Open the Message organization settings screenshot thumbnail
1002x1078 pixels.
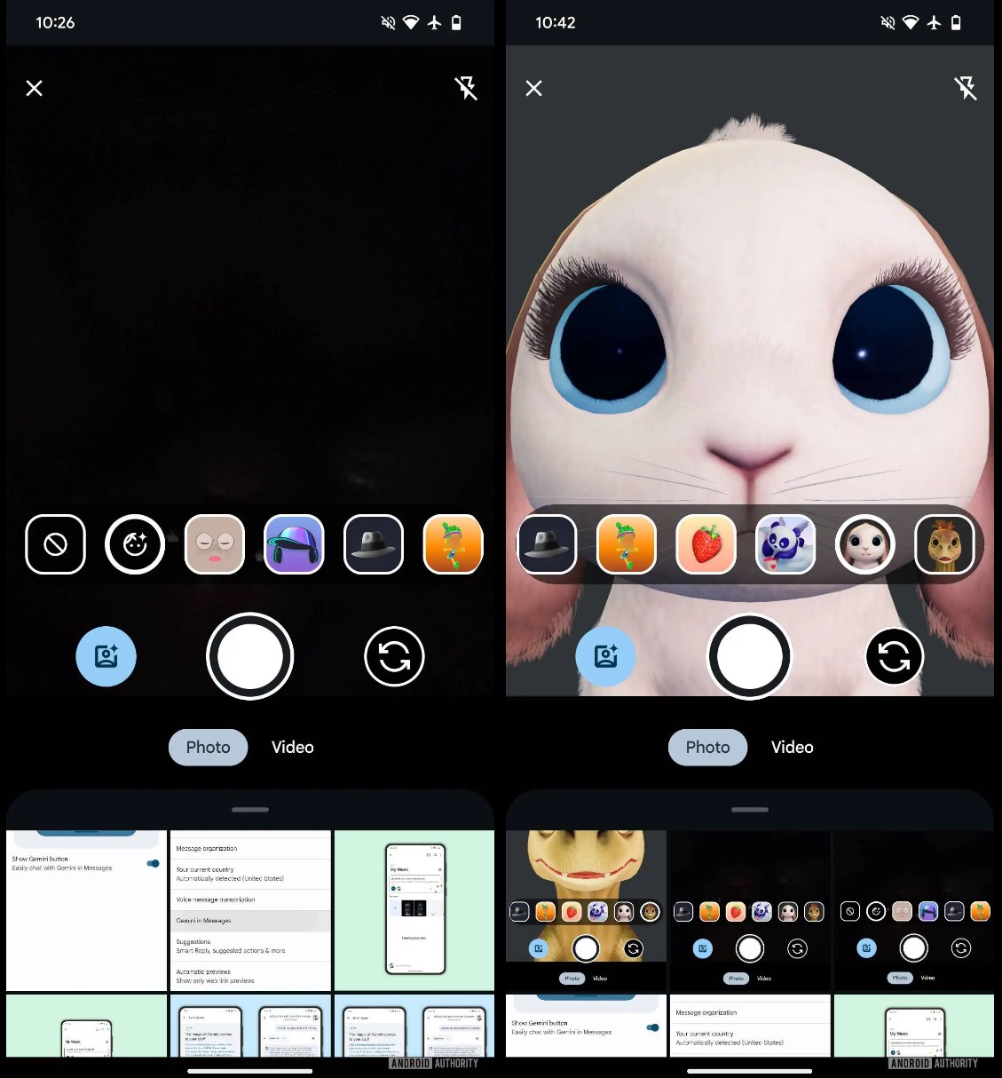coord(250,910)
